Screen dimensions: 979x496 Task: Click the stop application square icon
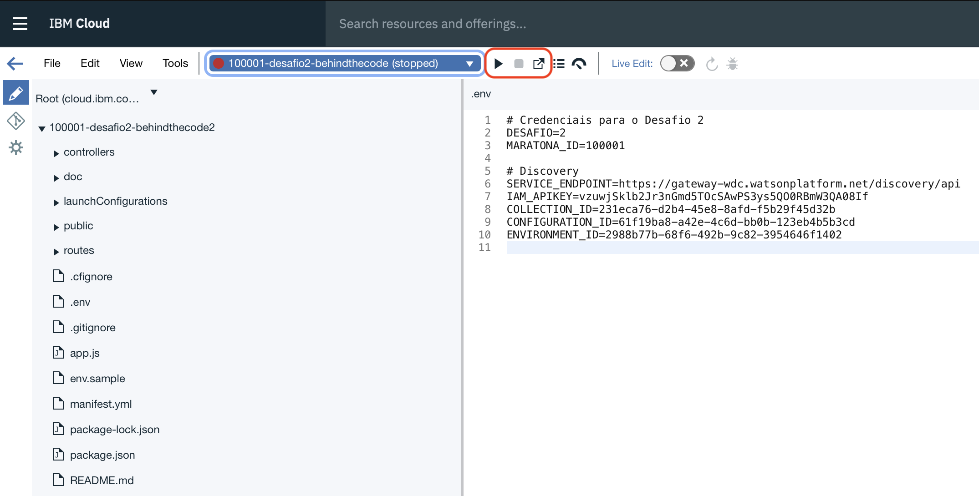point(518,64)
